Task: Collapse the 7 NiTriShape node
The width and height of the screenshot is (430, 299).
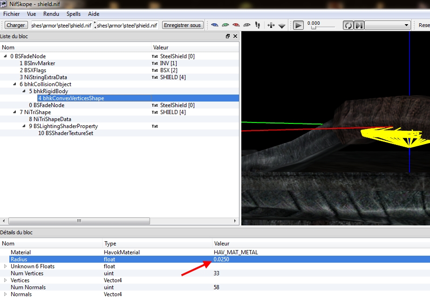Action: pos(14,112)
